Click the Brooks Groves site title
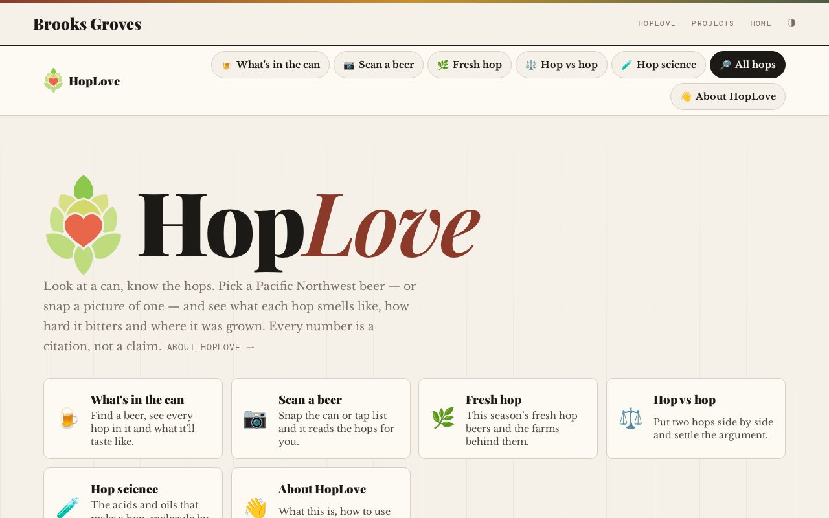This screenshot has width=829, height=518. tap(87, 24)
